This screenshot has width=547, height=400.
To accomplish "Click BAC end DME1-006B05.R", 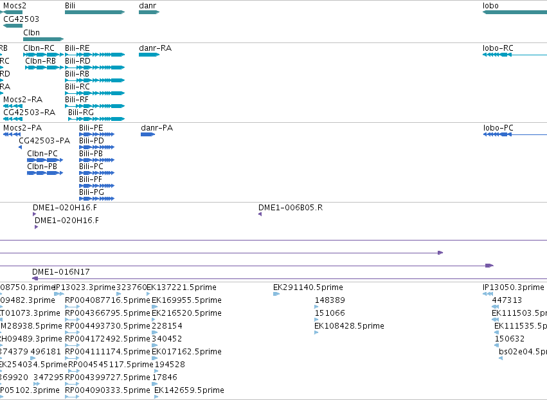I will click(x=260, y=214).
